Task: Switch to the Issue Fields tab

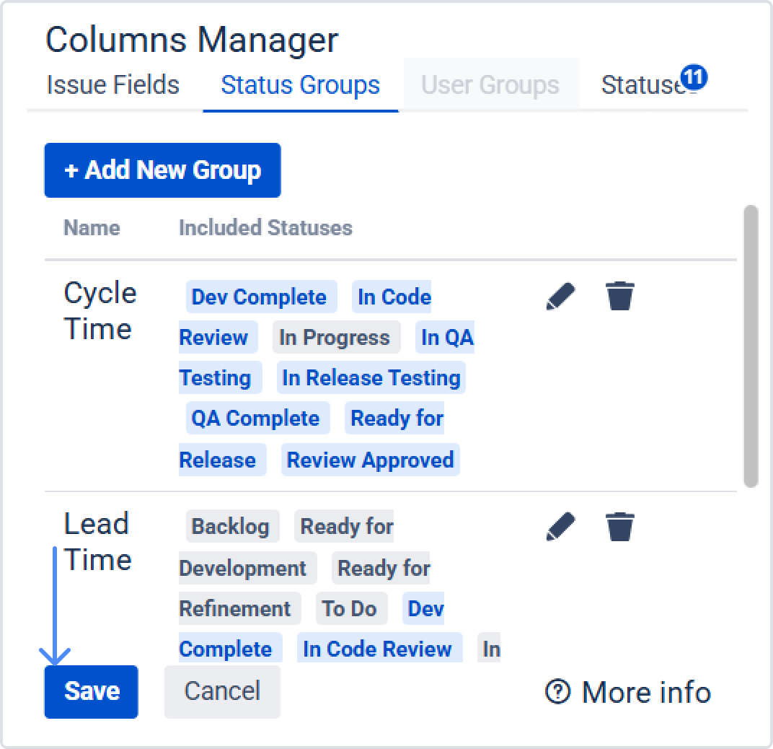Action: [112, 85]
